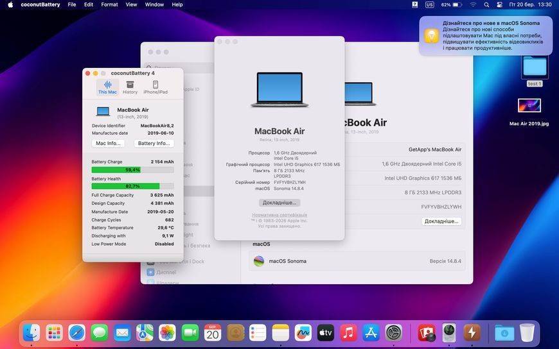Viewport: 559px width, 349px height.
Task: Click the Wi-Fi menu bar icon
Action: 473,4
